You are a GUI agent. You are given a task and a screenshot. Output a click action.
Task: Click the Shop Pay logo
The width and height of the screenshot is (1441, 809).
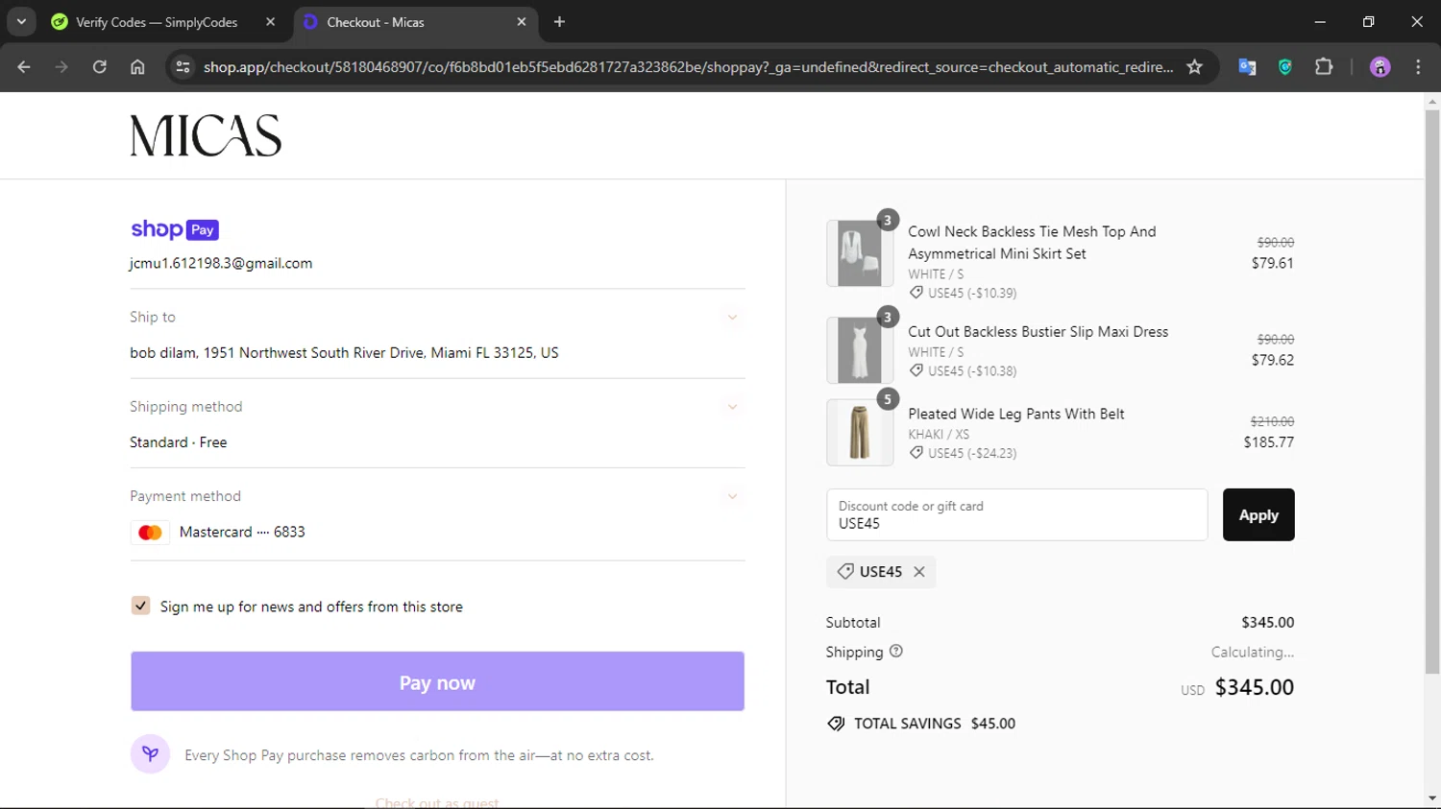[x=175, y=229]
